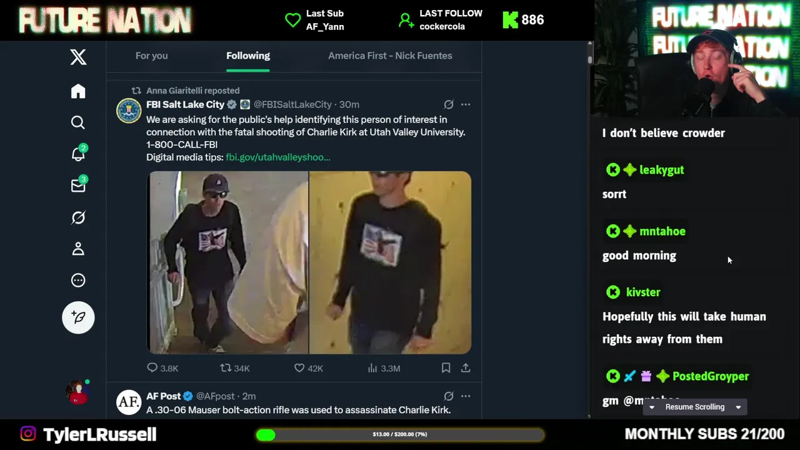Reply to FBI post, 3.8K replies
Image resolution: width=800 pixels, height=450 pixels.
click(162, 368)
